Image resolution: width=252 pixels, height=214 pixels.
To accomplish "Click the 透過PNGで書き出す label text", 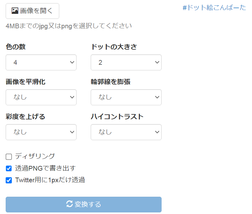I will (x=45, y=168).
